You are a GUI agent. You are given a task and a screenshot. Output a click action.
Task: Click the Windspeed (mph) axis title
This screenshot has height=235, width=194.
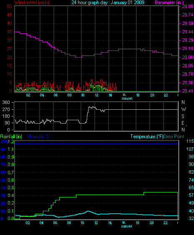pyautogui.click(x=32, y=3)
